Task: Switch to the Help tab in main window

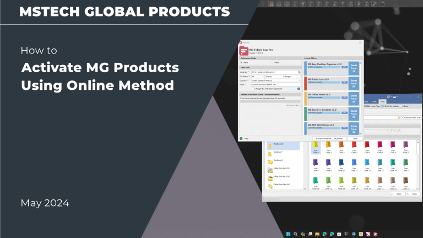Action: pyautogui.click(x=382, y=101)
